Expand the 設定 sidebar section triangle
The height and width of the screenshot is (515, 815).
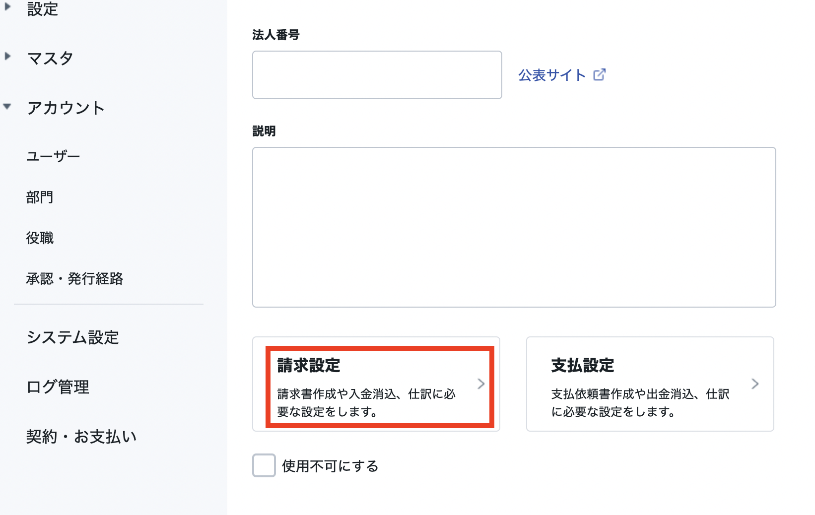coord(7,6)
